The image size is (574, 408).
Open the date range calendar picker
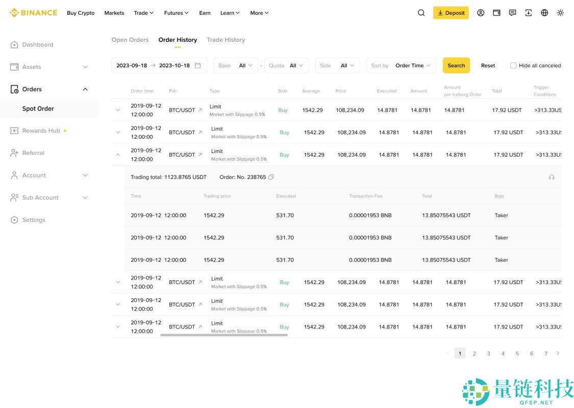coord(198,65)
